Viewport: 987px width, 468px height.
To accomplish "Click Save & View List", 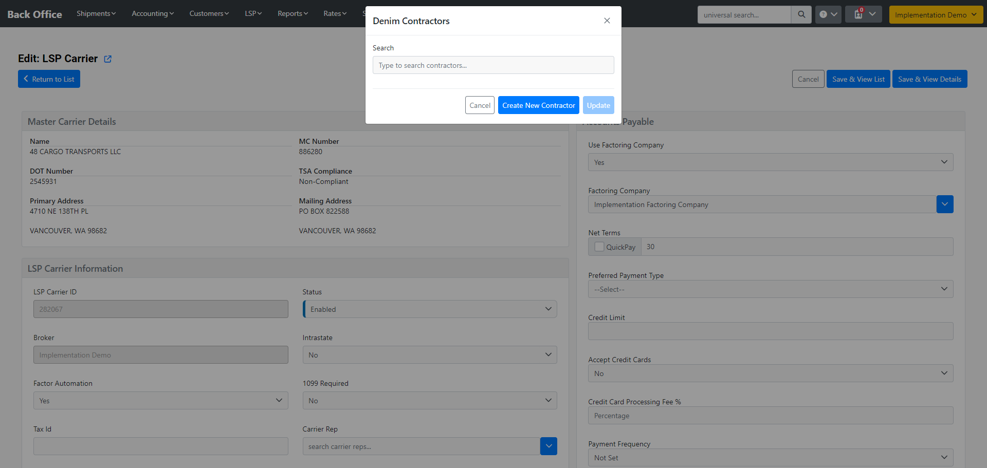I will coord(858,79).
